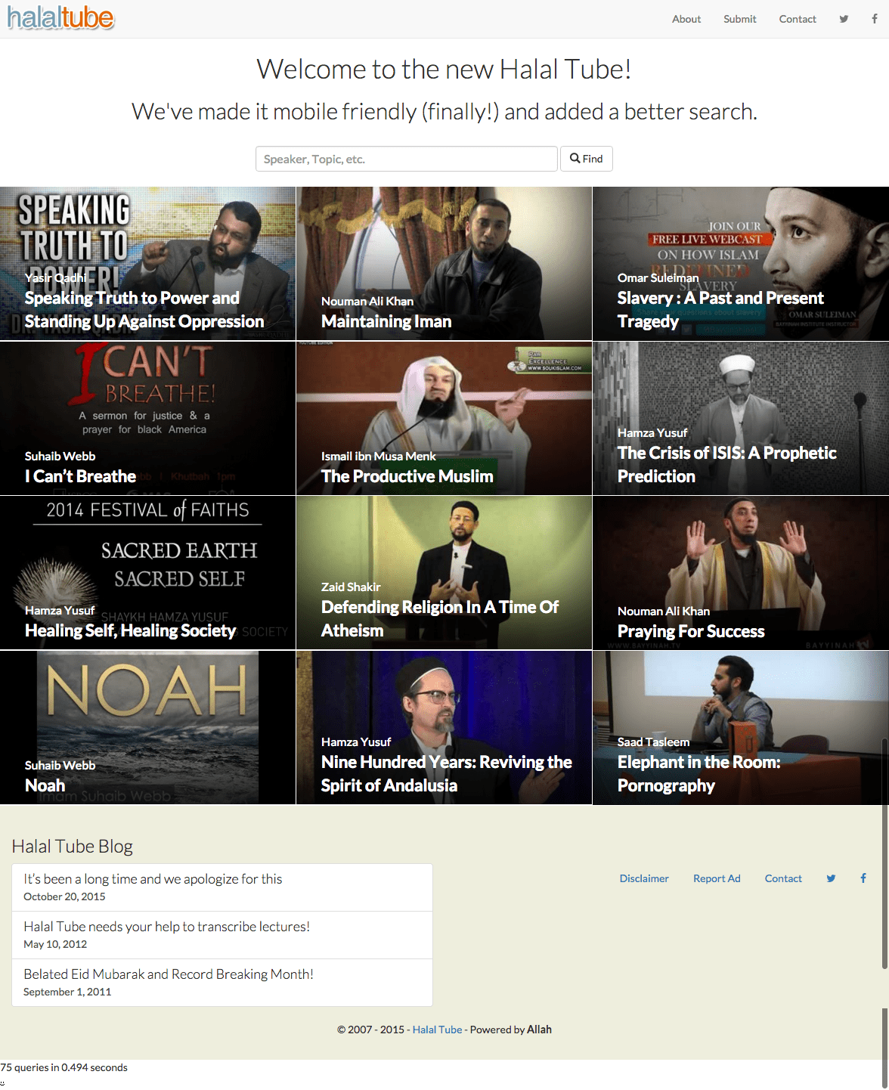
Task: Click the Halal Tube Blog heading
Action: coord(73,847)
